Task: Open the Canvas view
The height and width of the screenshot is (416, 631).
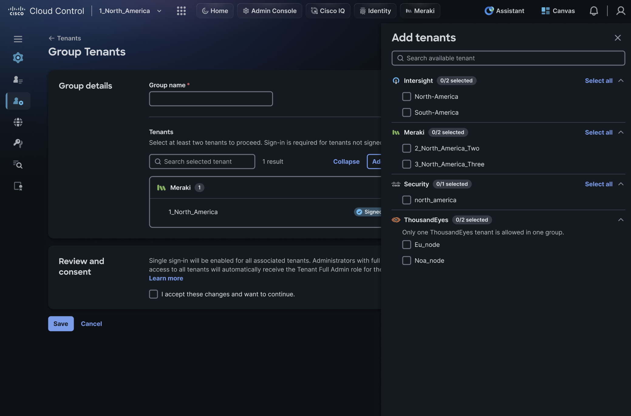Action: point(558,11)
